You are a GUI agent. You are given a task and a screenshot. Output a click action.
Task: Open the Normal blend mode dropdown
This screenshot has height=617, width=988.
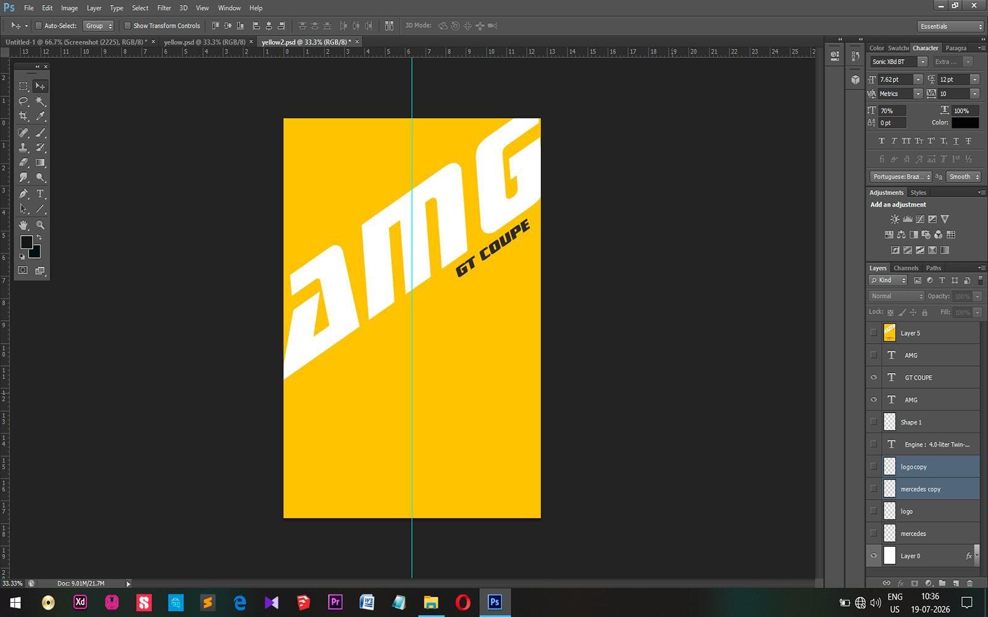897,296
